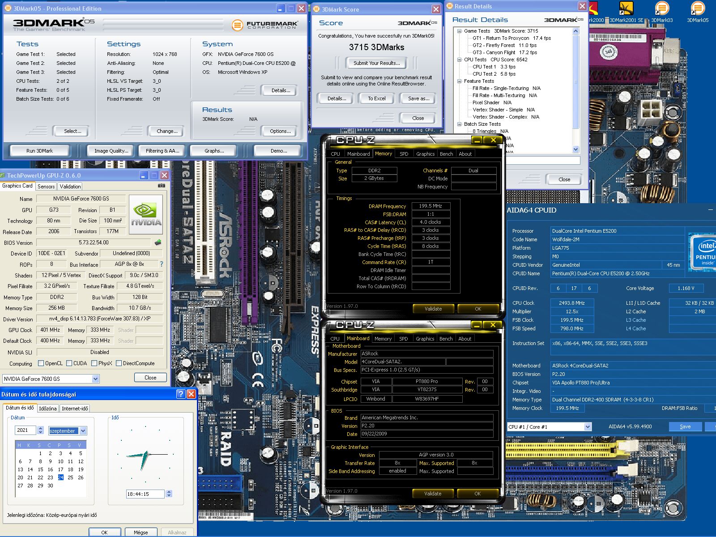Viewport: 716px width, 537px height.
Task: Click GPU-Z screenshot camera icon
Action: click(162, 185)
